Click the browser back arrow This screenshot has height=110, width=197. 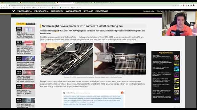point(2,5)
